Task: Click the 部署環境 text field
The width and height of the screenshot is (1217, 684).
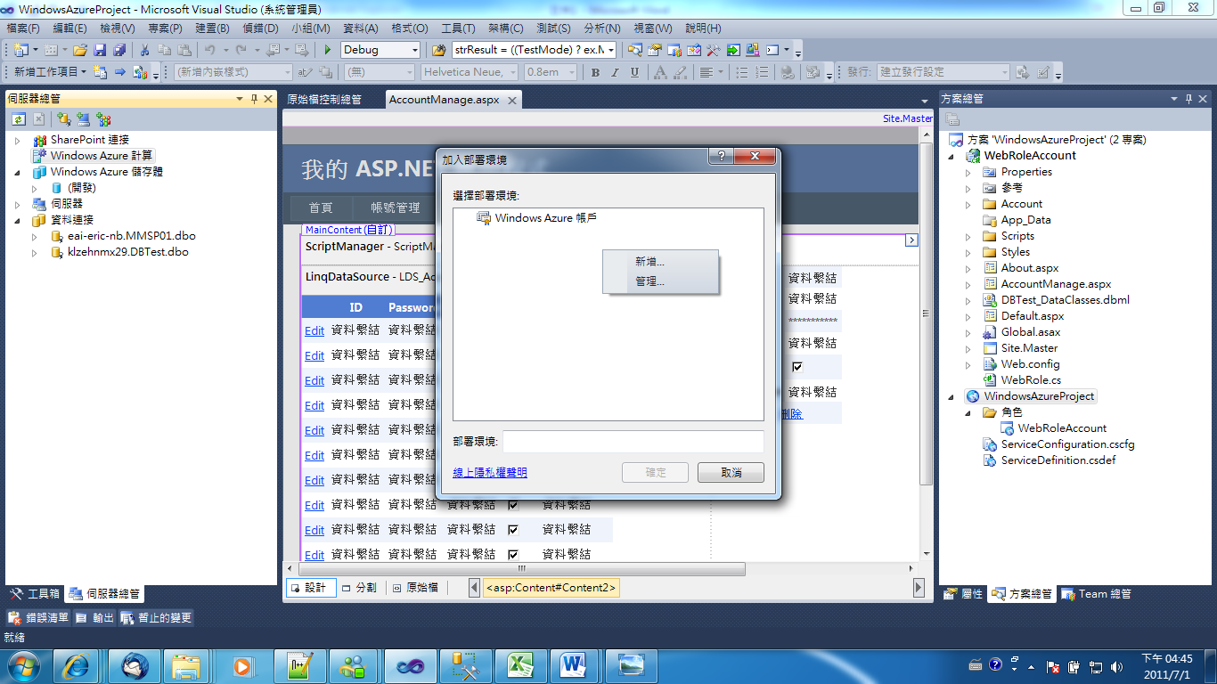Action: (633, 442)
